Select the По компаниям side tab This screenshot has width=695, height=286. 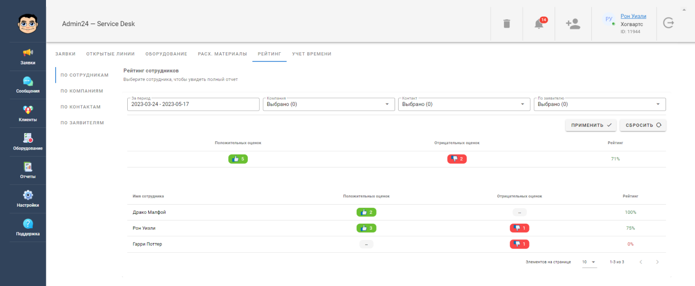pos(82,91)
